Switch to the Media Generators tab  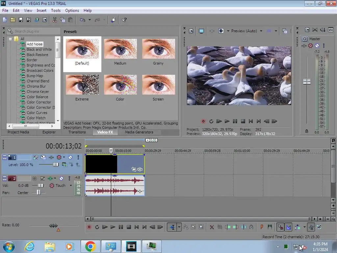(139, 132)
